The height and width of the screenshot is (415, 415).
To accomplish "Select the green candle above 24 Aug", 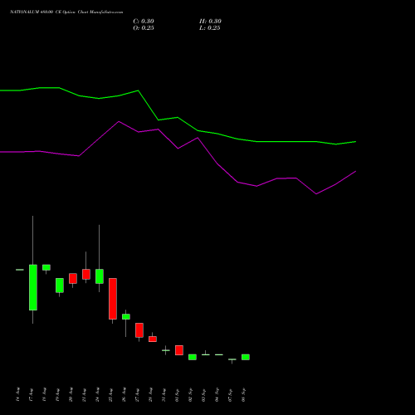I will click(100, 276).
